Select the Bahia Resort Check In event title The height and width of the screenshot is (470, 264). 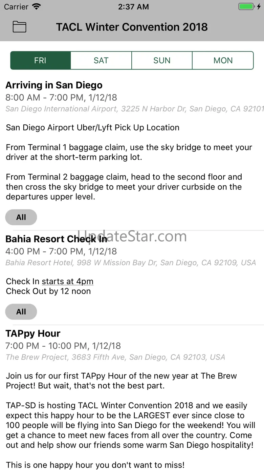56,239
